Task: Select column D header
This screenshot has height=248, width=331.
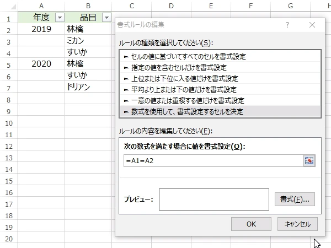Action: [171, 6]
